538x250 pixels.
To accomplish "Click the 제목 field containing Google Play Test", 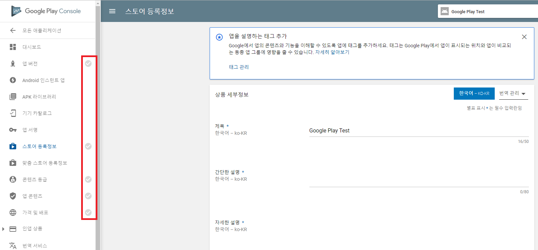I will click(419, 131).
